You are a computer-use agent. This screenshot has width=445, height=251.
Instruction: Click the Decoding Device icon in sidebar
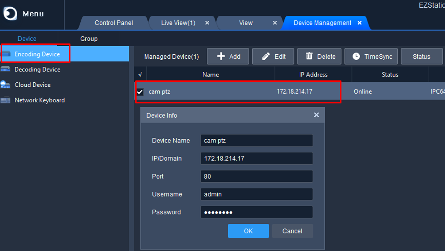pos(6,70)
